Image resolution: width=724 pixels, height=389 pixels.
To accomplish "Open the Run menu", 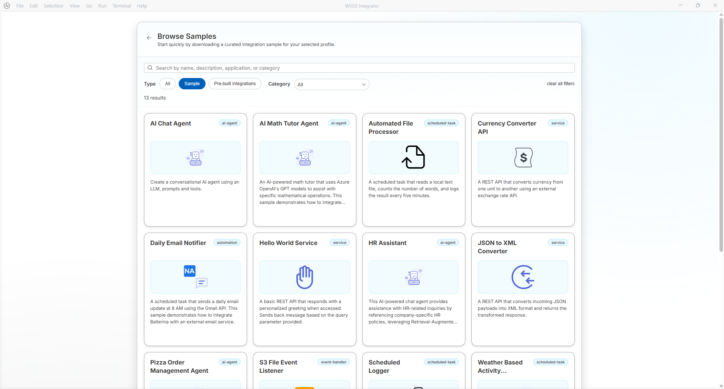I will coord(102,6).
